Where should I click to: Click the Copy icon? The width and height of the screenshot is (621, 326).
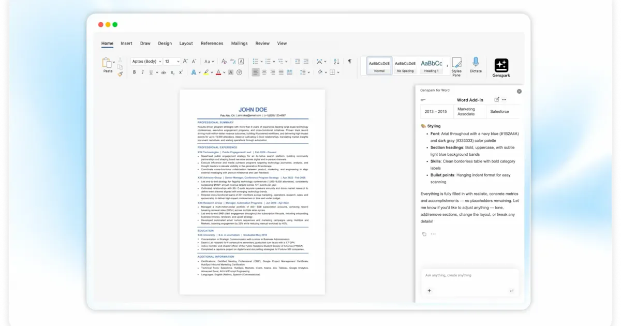pos(120,67)
